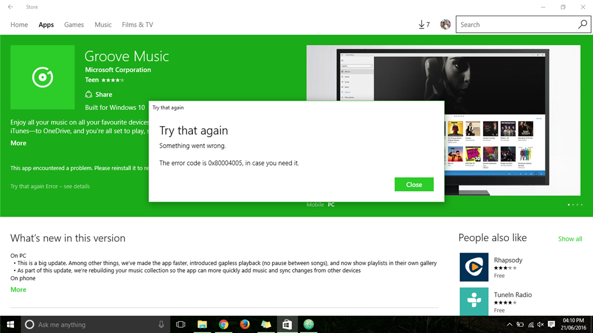Show all People also like apps
Image resolution: width=593 pixels, height=333 pixels.
tap(570, 239)
